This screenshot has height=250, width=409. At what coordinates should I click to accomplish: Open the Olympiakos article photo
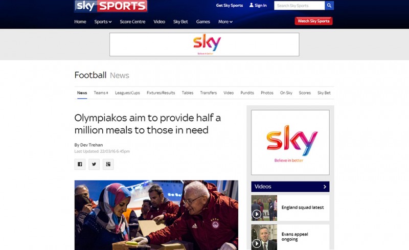click(x=156, y=215)
